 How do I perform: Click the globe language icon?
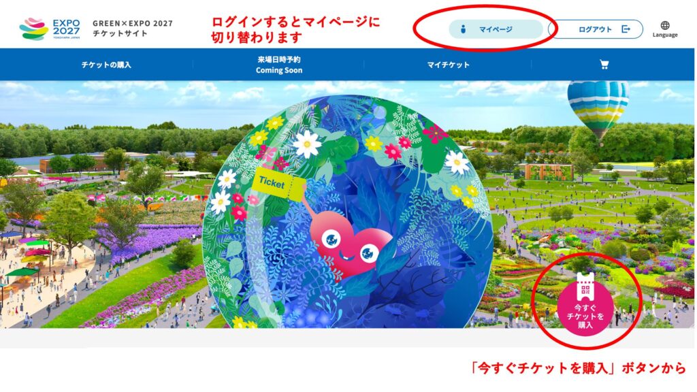coord(665,24)
